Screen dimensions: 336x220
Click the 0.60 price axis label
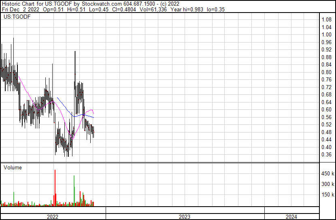click(x=327, y=109)
